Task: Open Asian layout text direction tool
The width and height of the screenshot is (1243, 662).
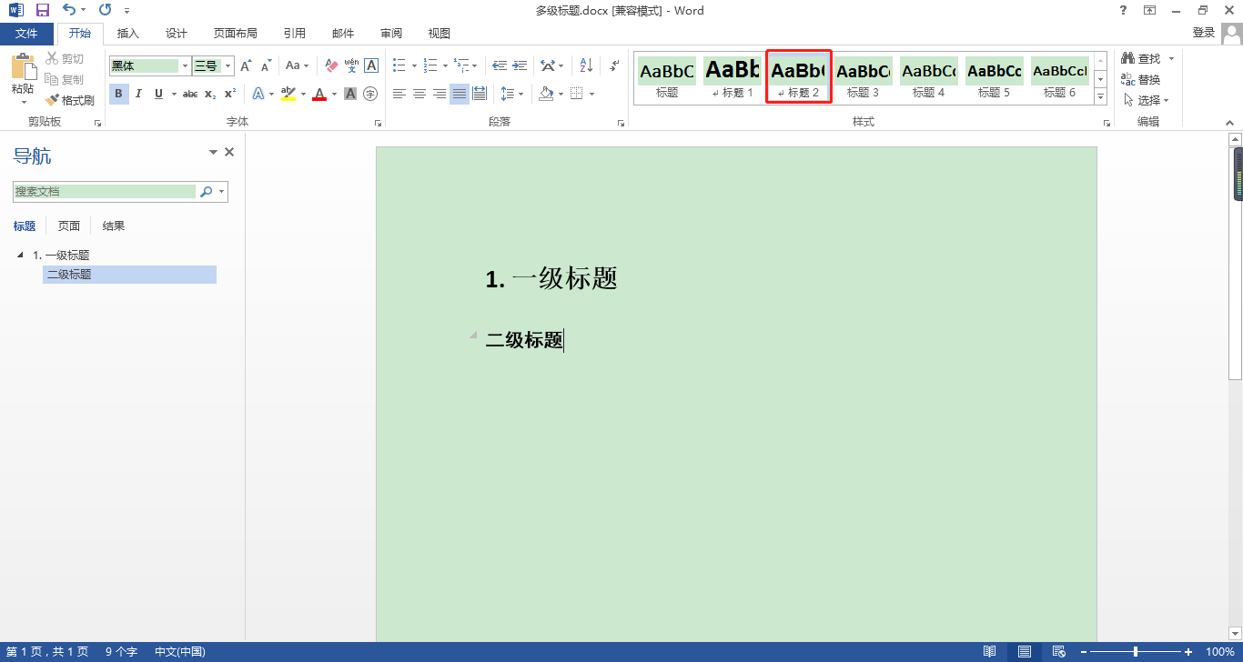Action: (547, 65)
